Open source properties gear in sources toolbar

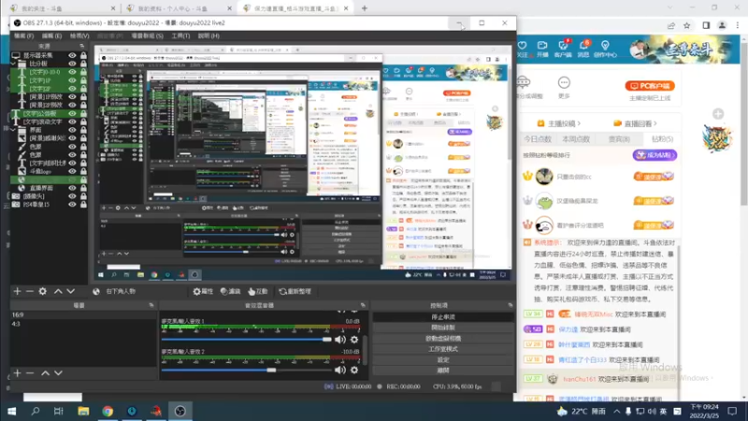pyautogui.click(x=43, y=291)
